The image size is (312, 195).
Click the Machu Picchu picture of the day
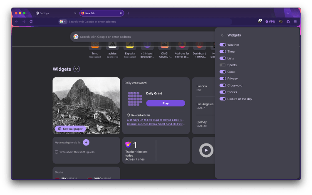pos(86,106)
